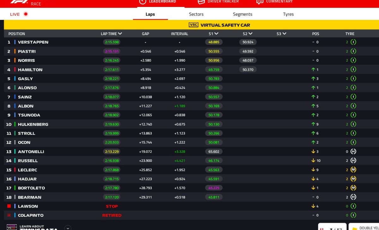Click the Learn About Timing Data link
This screenshot has height=230, width=379.
[38, 227]
